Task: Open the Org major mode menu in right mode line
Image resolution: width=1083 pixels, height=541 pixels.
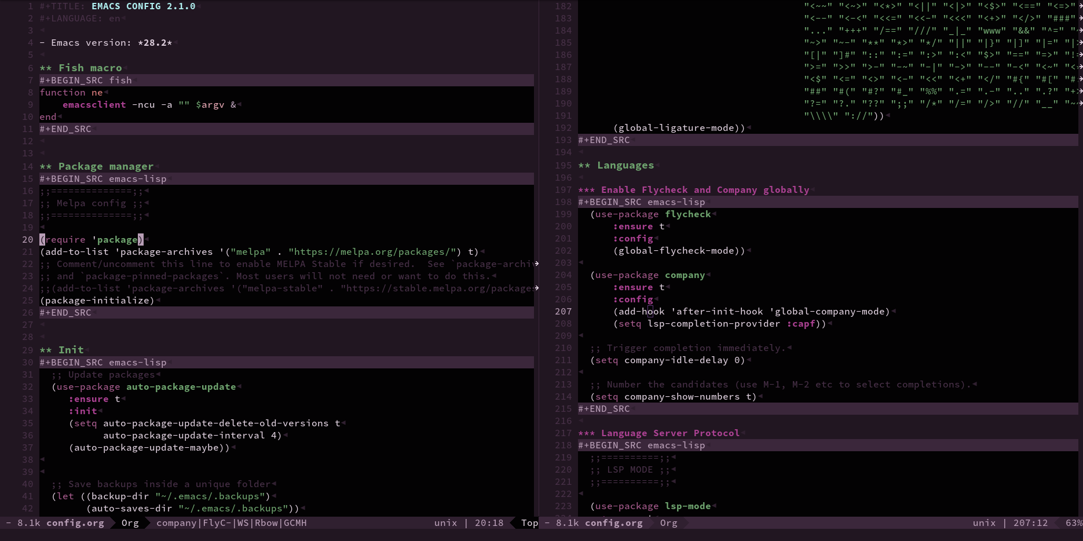Action: (668, 522)
